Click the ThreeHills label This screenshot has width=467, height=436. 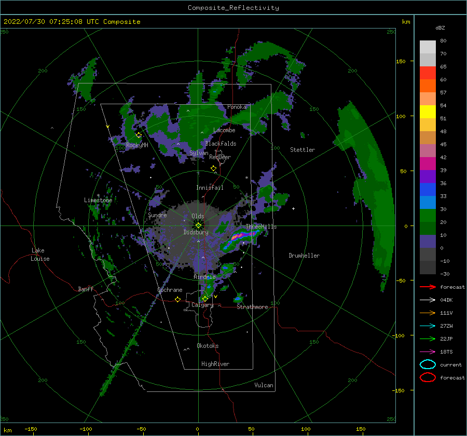[x=261, y=227]
